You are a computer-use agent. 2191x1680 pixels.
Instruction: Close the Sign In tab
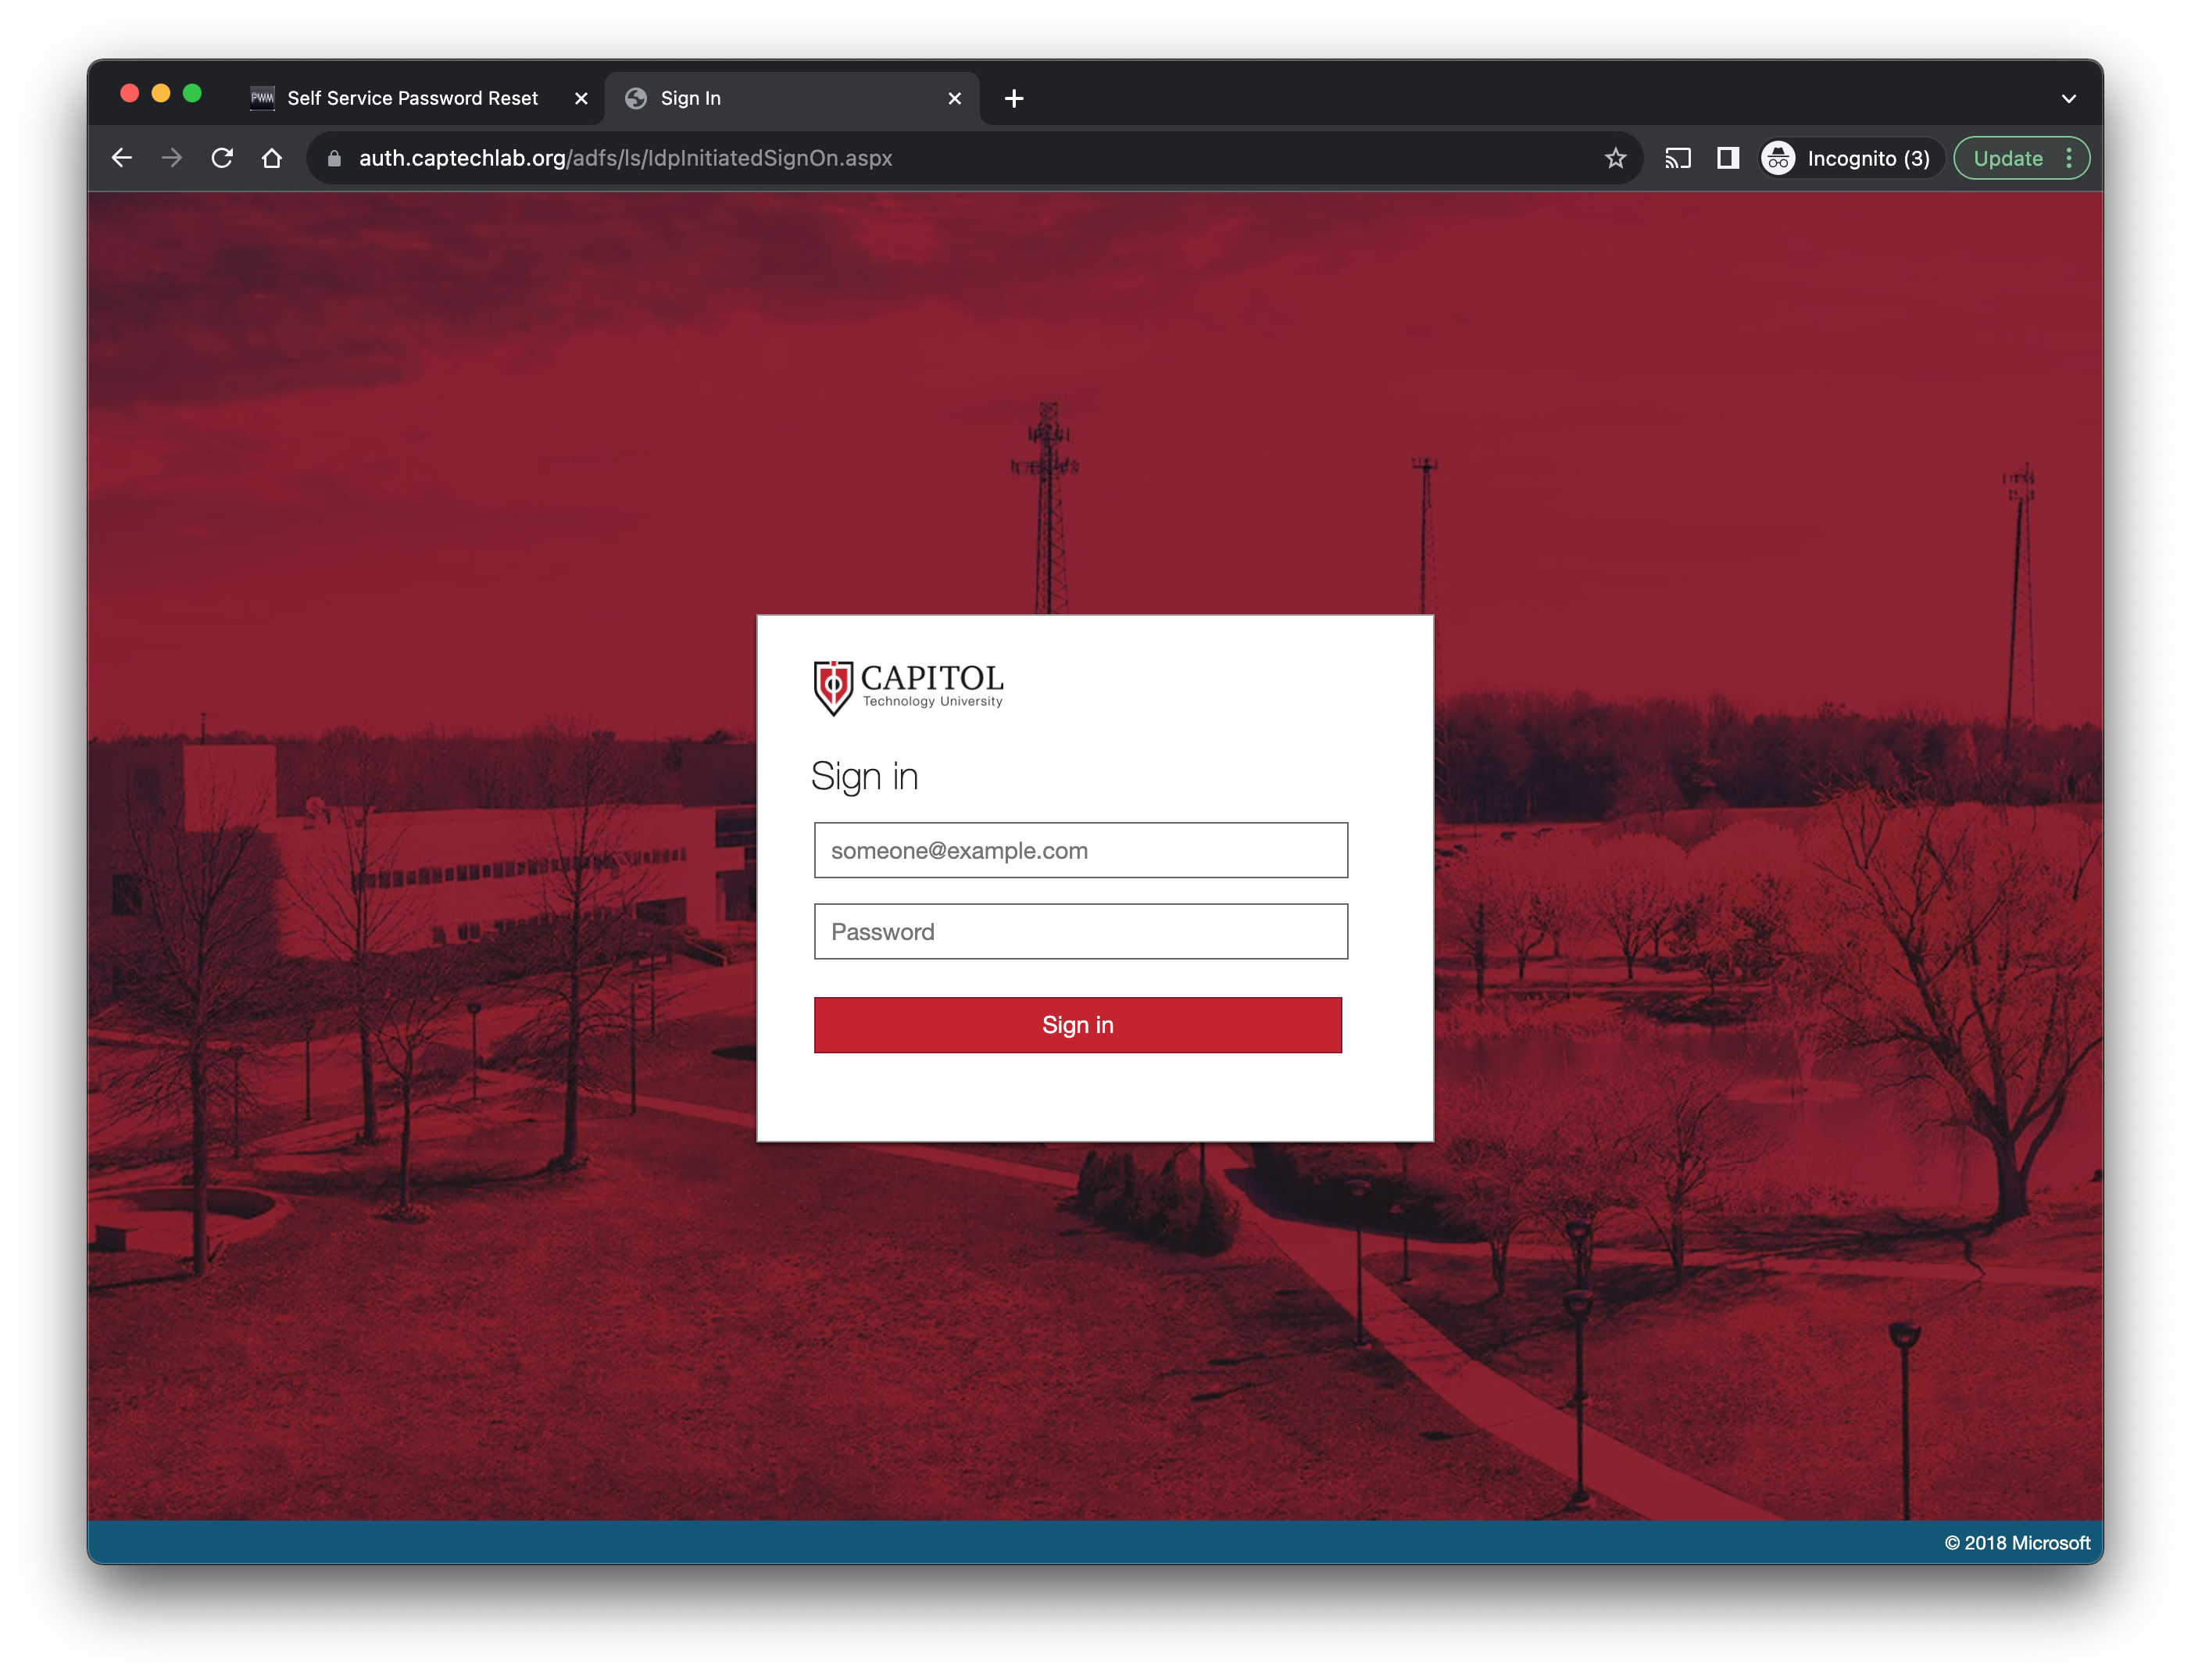coord(954,98)
